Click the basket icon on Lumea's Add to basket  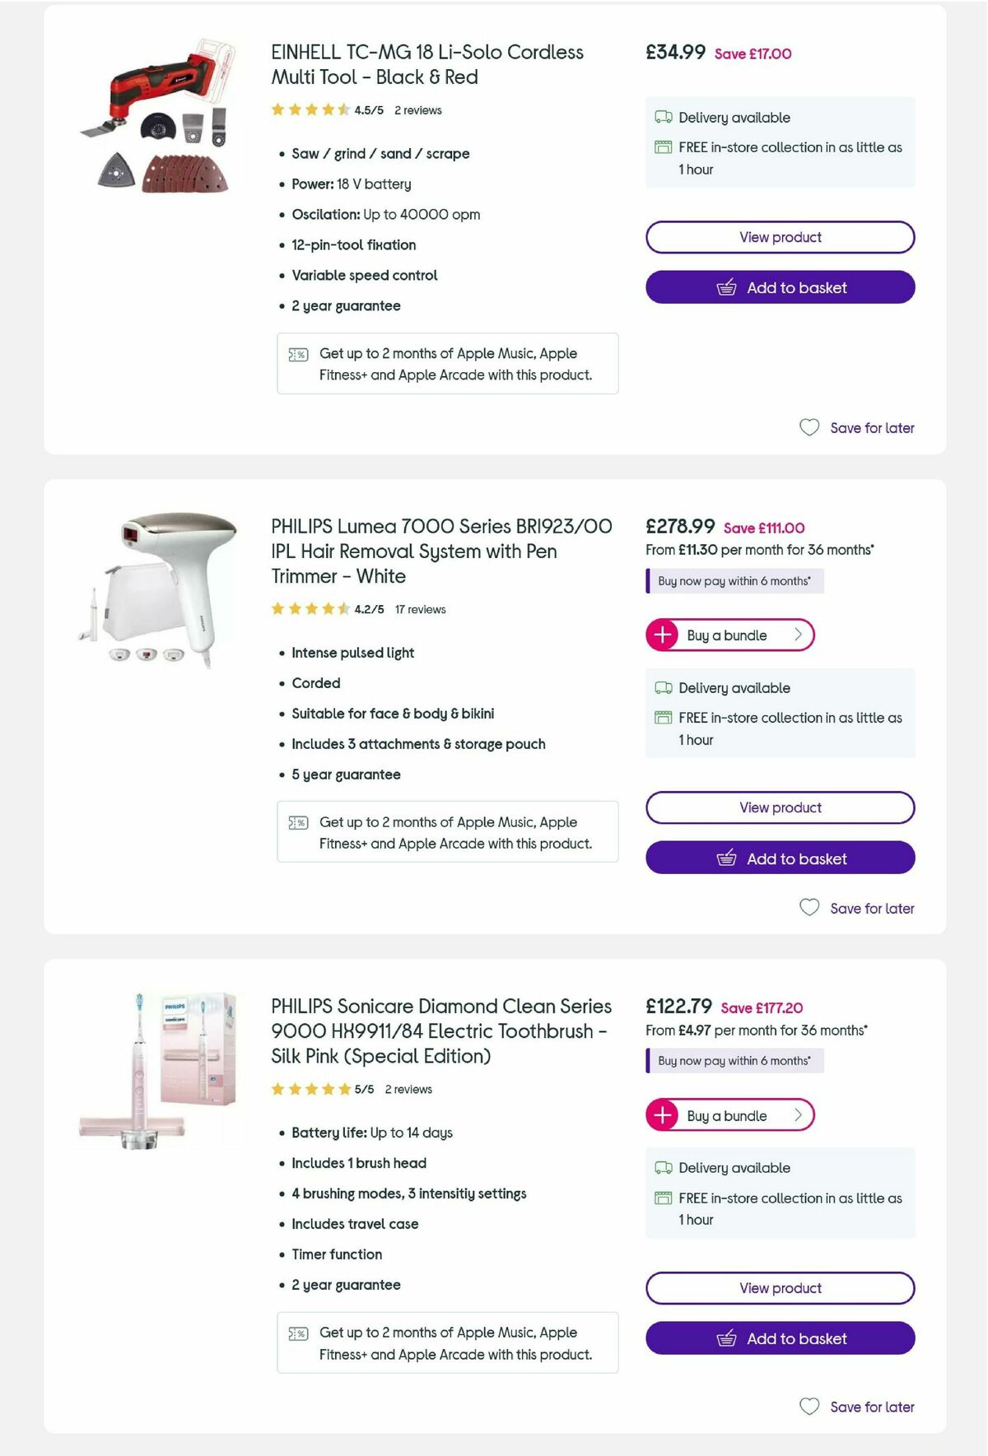pyautogui.click(x=728, y=858)
